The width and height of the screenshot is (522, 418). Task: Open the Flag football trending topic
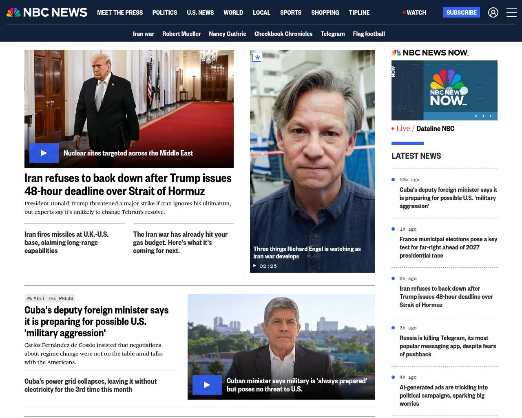(x=369, y=34)
